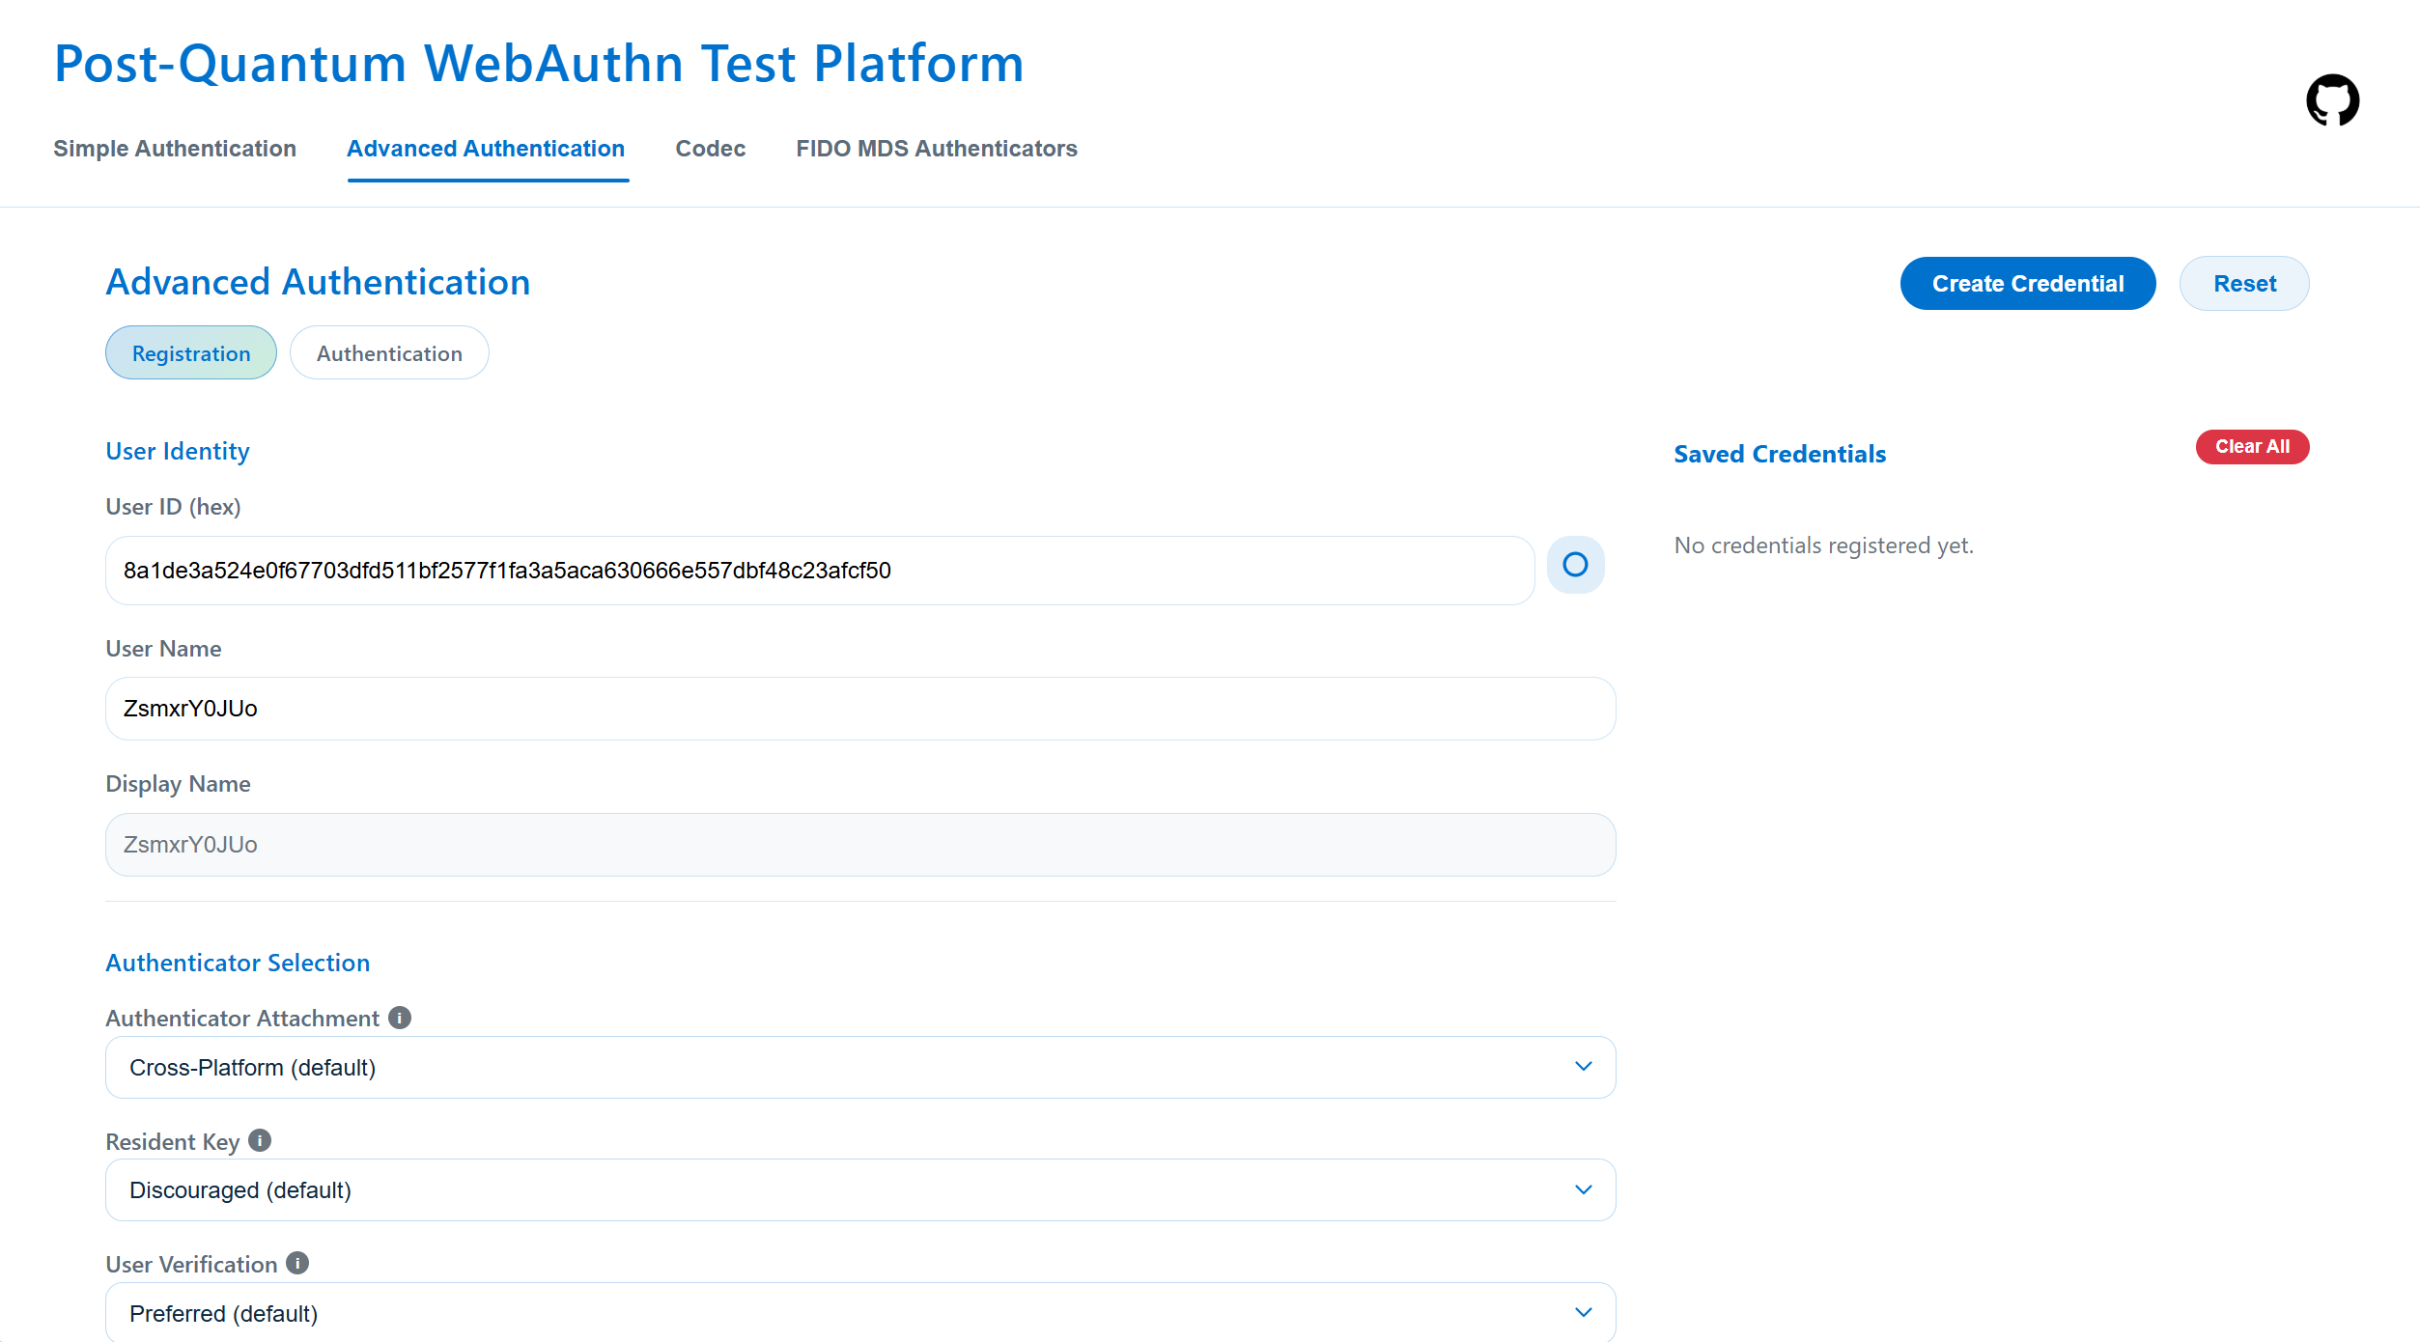Screen dimensions: 2420x1342
Task: Select Advanced Authentication tab
Action: point(486,149)
